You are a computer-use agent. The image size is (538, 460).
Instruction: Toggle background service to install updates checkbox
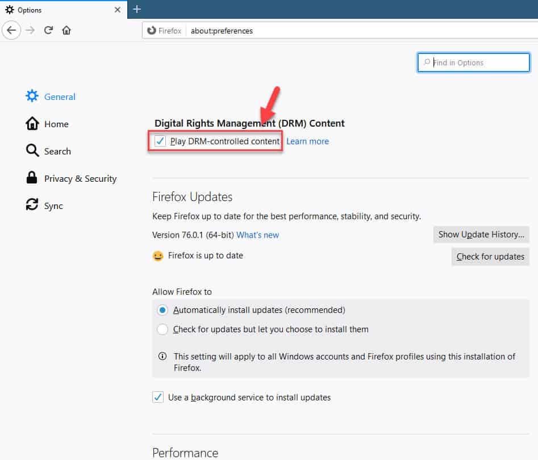tap(158, 397)
